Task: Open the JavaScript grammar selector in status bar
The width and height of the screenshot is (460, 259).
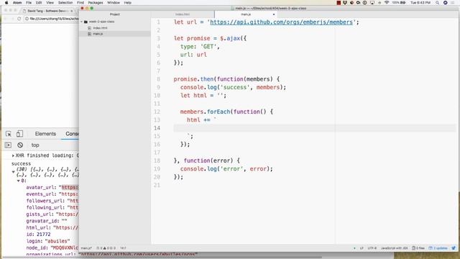Action: (395, 248)
